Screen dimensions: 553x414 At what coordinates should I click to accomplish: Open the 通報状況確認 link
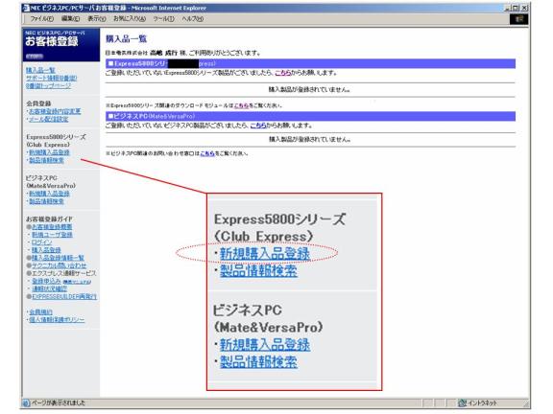49,288
